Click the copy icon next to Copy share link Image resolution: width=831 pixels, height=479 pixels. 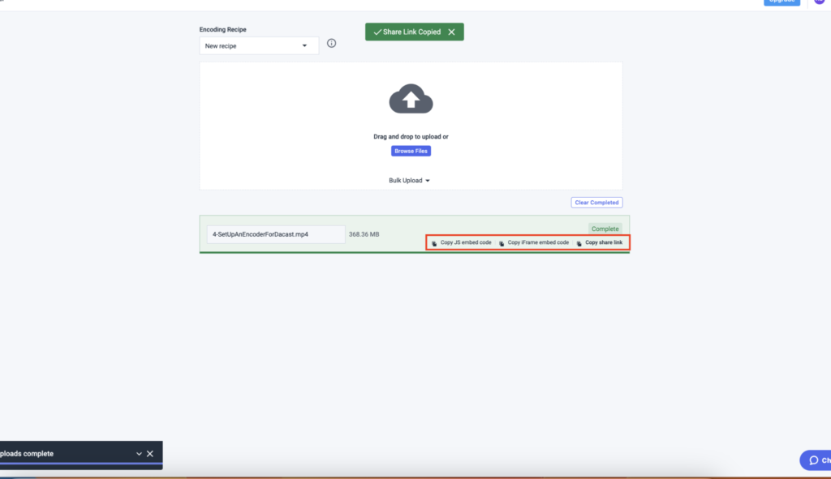tap(579, 242)
